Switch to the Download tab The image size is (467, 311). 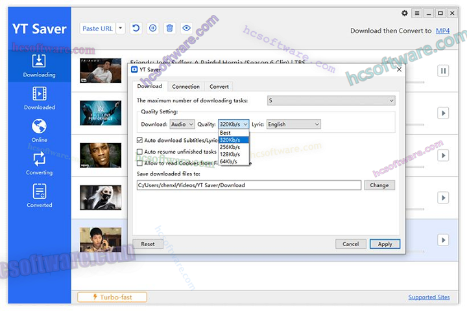tap(150, 86)
